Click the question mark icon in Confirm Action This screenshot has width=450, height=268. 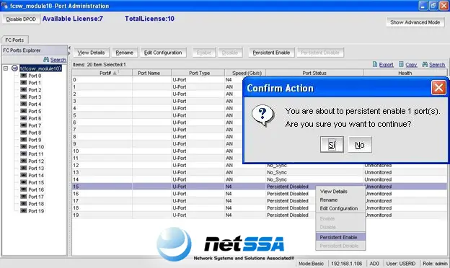point(263,115)
